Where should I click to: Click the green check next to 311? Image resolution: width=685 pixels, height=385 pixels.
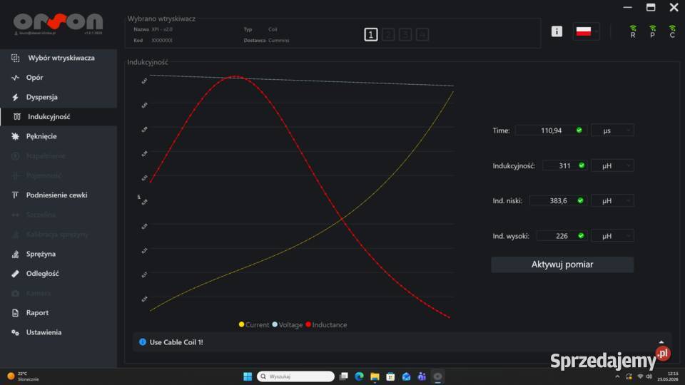click(x=582, y=165)
